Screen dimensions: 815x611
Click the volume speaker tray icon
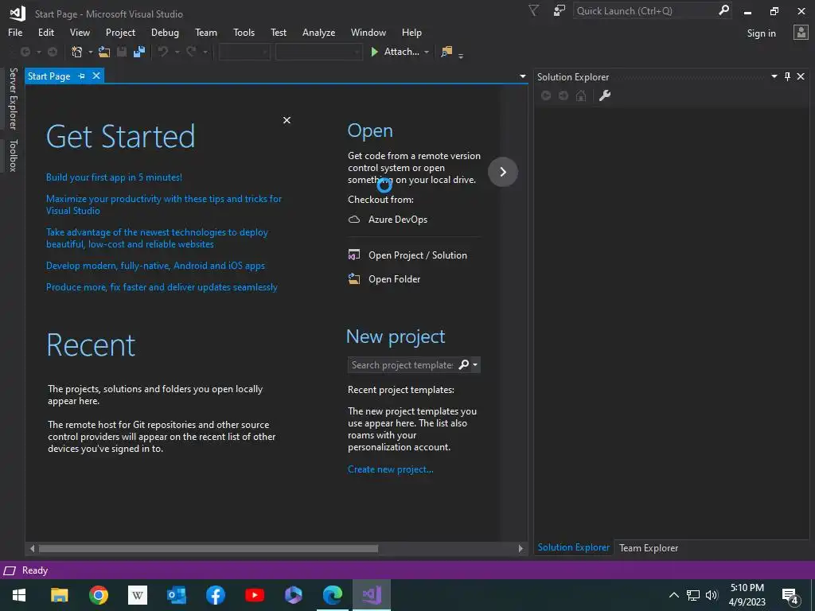point(711,595)
